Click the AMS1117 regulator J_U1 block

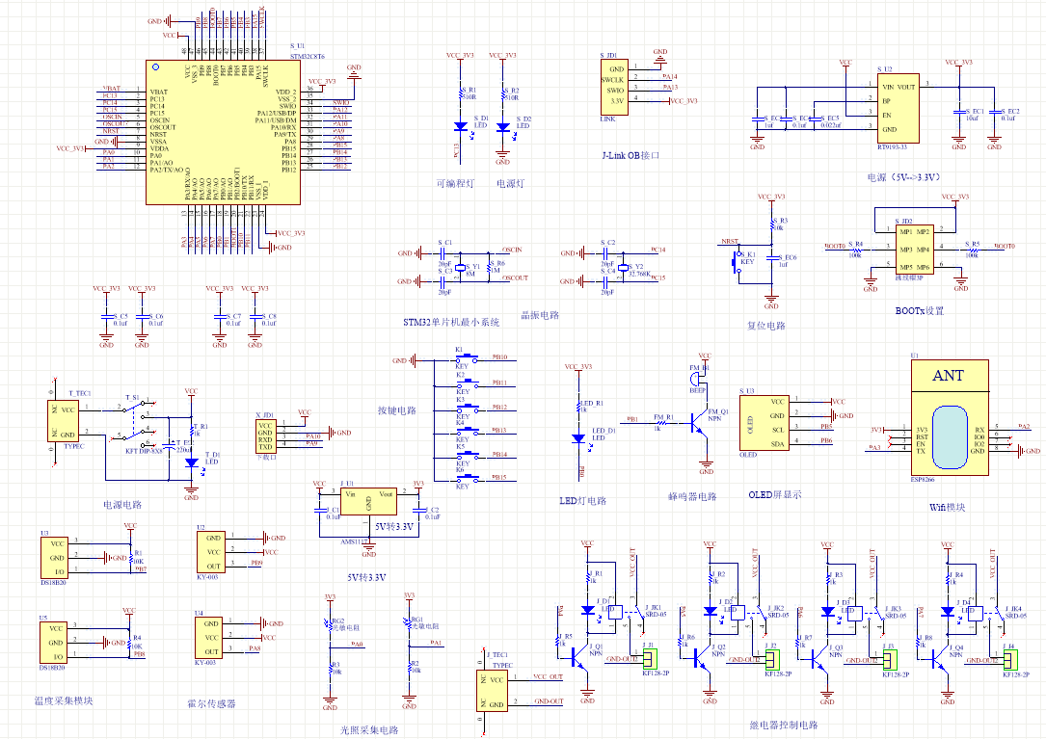pos(367,510)
